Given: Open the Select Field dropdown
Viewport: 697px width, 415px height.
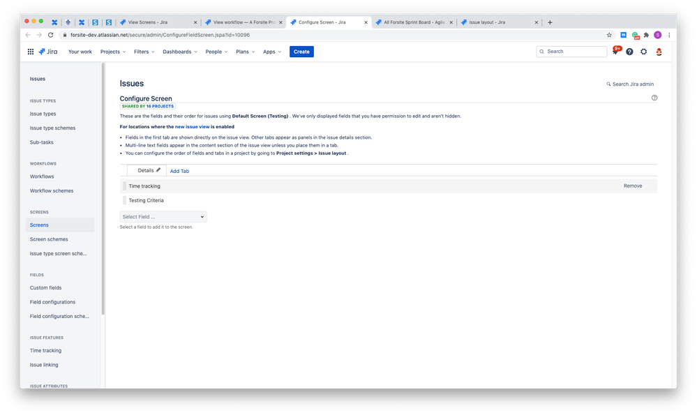Looking at the screenshot, I should (163, 217).
